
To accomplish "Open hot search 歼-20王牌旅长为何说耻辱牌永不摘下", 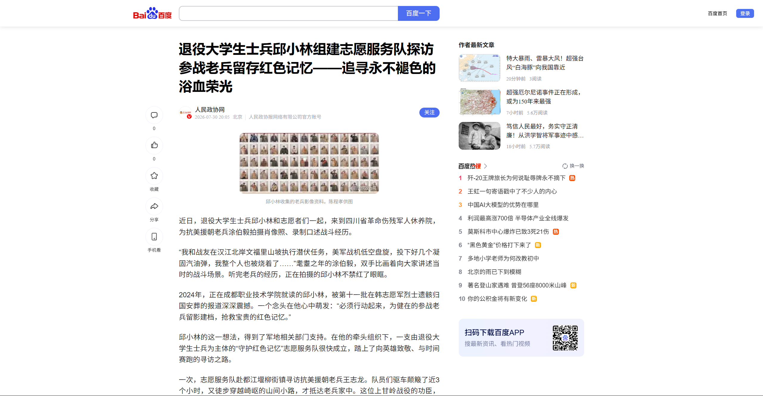I will [517, 178].
